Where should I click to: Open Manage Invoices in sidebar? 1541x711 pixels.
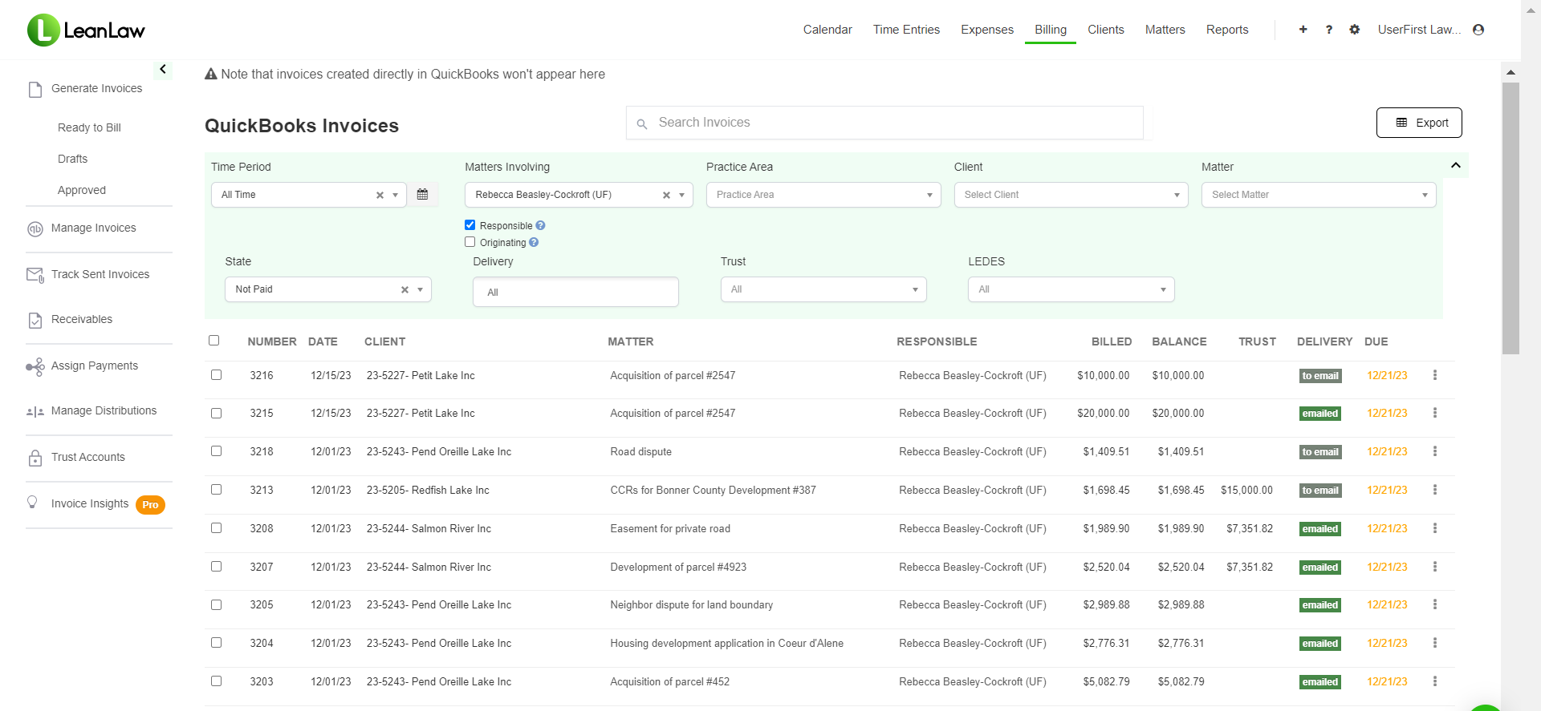tap(93, 228)
